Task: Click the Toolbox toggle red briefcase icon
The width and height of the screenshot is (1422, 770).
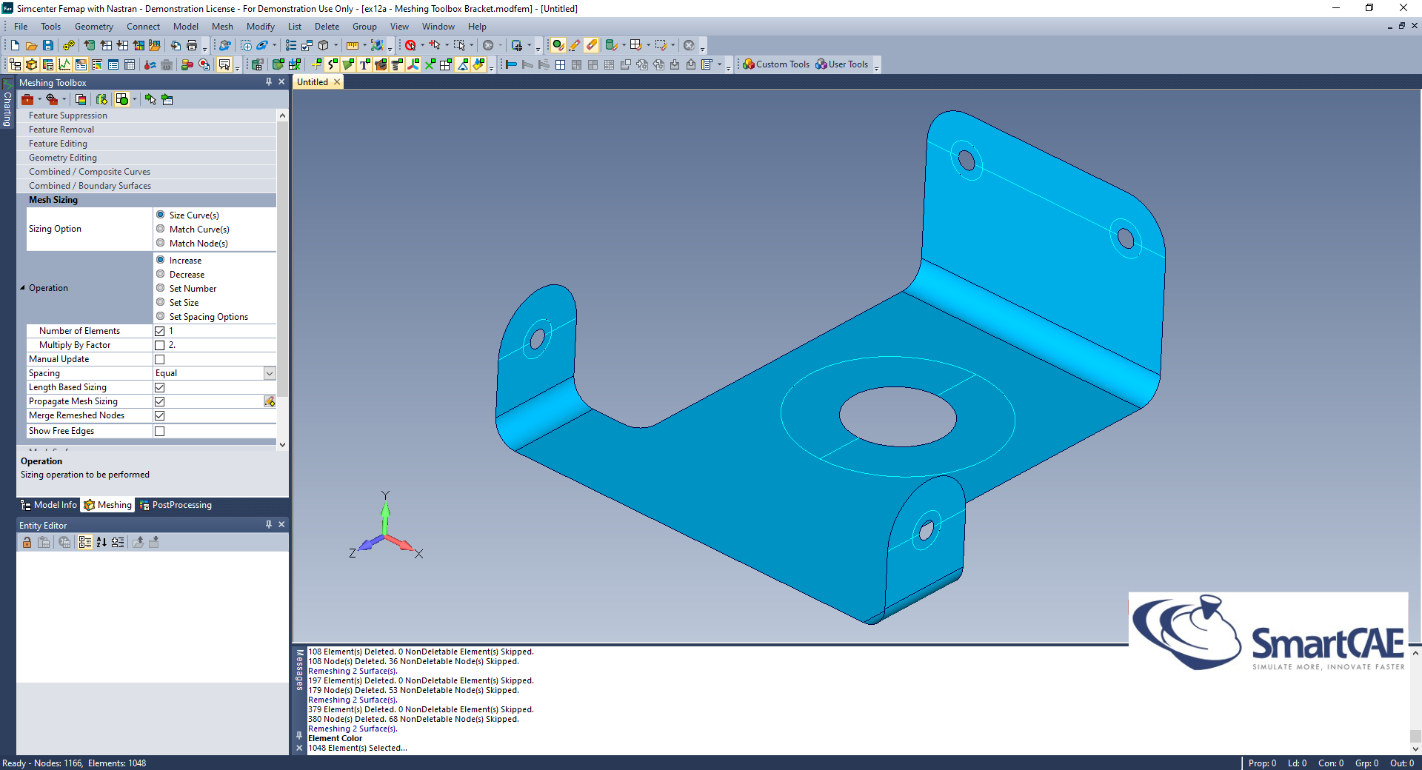Action: [27, 99]
